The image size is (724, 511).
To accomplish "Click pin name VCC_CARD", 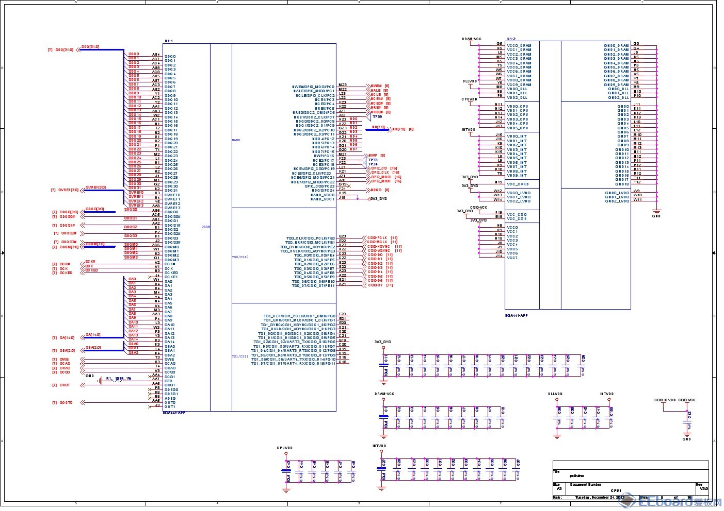I will (518, 184).
